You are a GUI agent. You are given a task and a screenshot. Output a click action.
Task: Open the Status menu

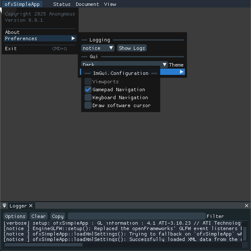62,4
